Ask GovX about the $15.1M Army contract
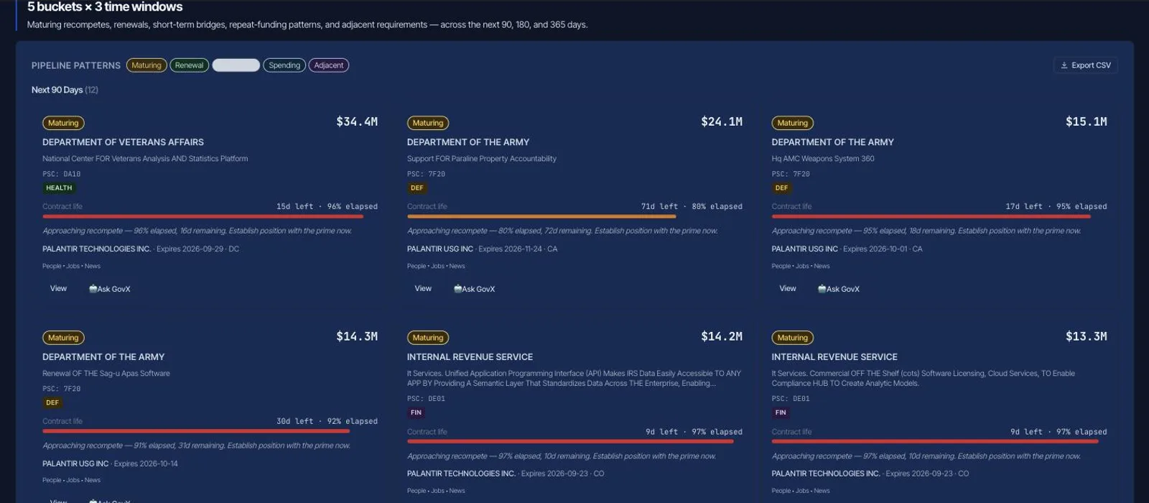Screen dimensions: 1149x503 [x=839, y=289]
